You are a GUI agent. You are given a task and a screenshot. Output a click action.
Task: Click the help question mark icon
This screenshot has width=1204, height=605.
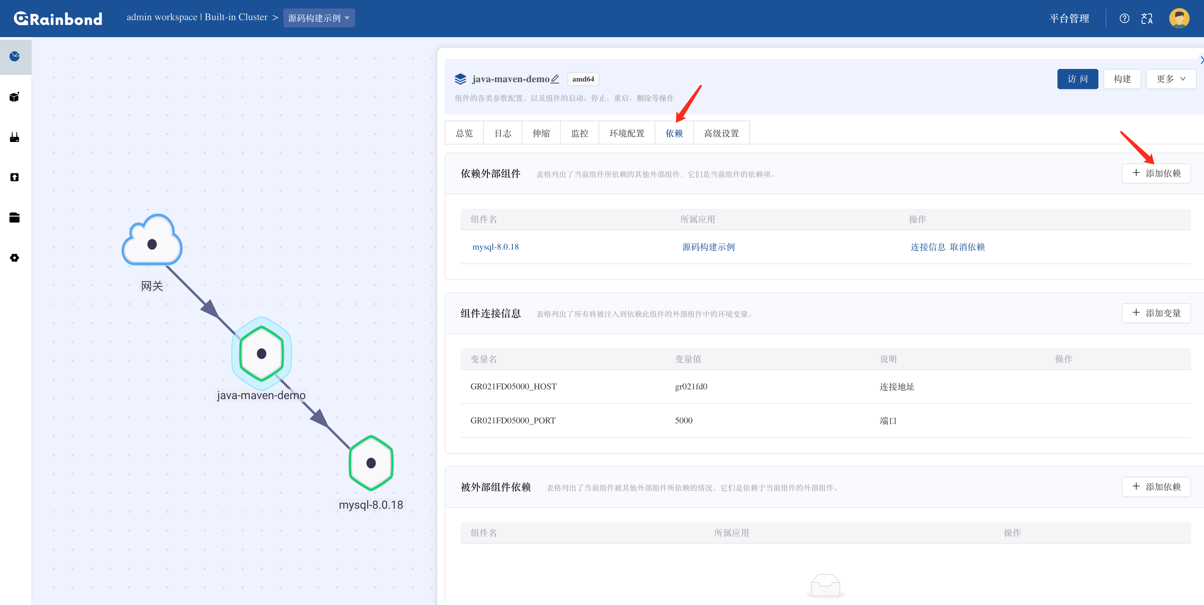click(x=1124, y=18)
